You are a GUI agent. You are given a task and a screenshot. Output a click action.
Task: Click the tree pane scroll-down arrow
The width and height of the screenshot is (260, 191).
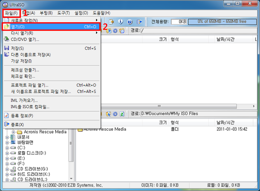click(x=71, y=179)
